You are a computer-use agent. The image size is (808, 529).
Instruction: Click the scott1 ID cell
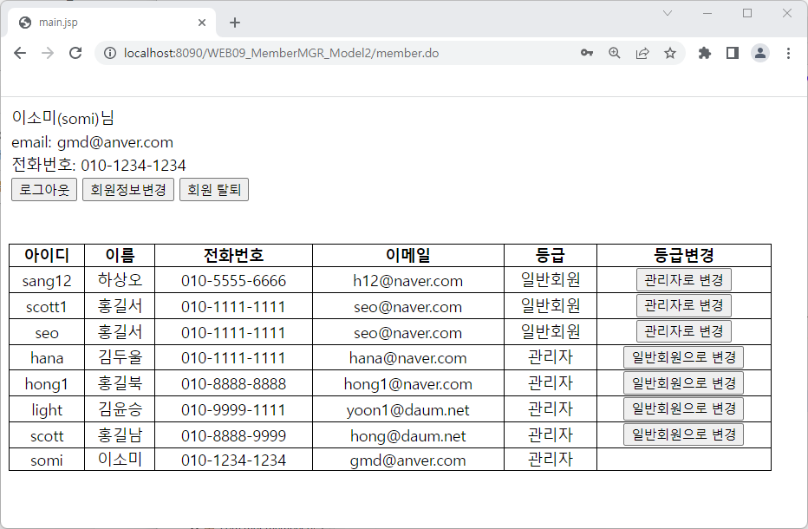[47, 307]
